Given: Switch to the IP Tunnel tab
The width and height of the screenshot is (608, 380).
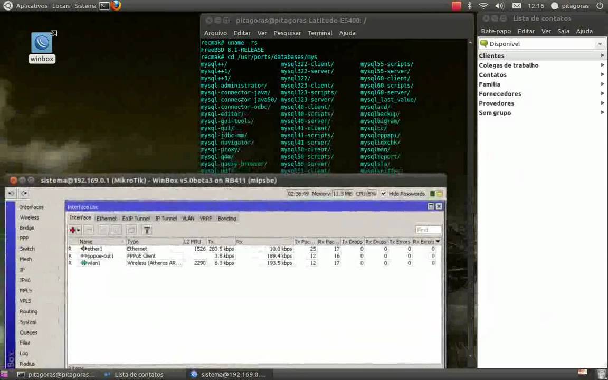Looking at the screenshot, I should (x=166, y=218).
